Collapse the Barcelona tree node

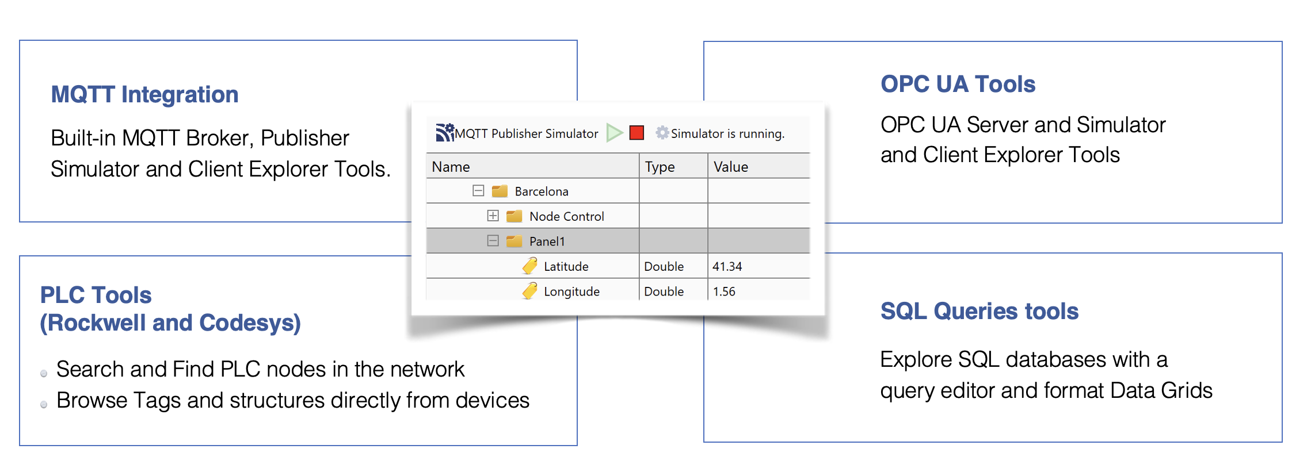(478, 191)
